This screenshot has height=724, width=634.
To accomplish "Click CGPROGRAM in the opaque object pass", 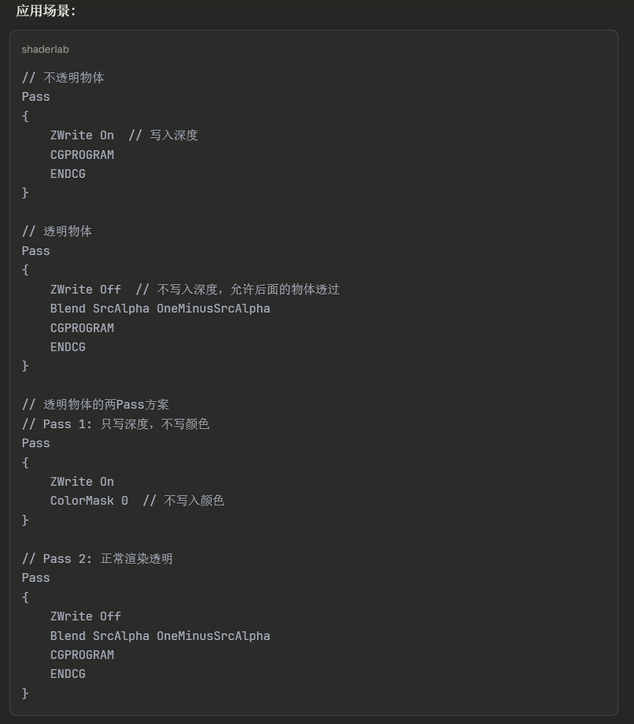I will pos(82,155).
